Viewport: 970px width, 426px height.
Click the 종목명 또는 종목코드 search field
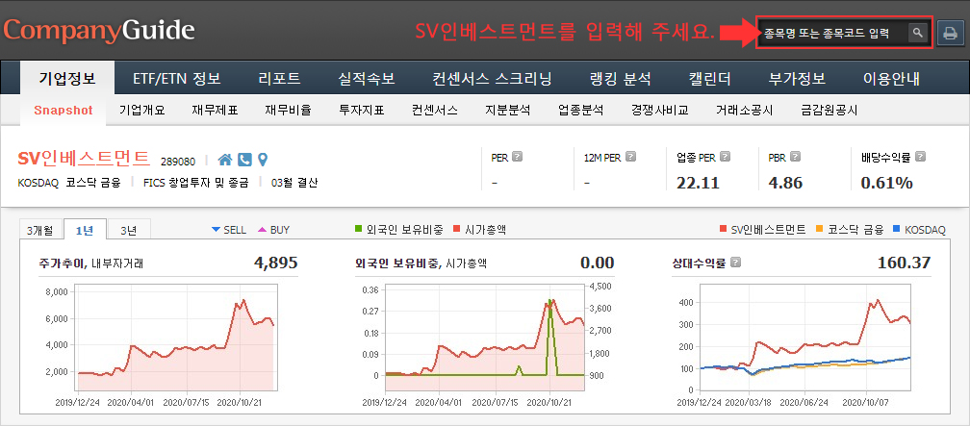(x=834, y=34)
